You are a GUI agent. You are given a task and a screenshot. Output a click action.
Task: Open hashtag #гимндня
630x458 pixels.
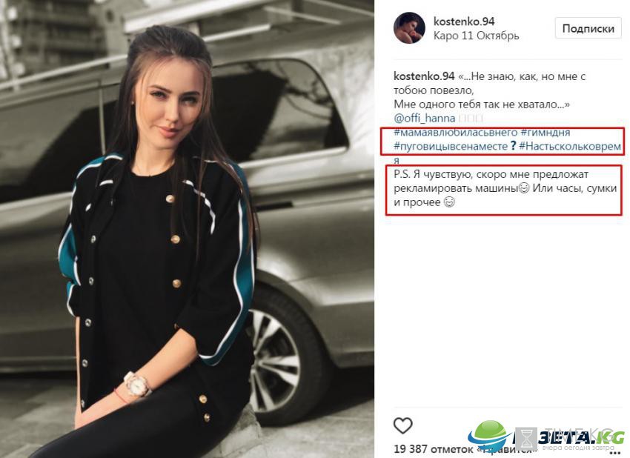tap(546, 132)
